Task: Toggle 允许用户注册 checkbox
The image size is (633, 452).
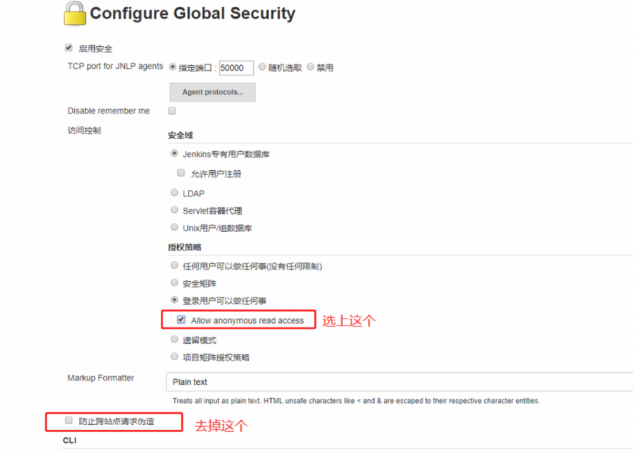Action: pyautogui.click(x=181, y=173)
